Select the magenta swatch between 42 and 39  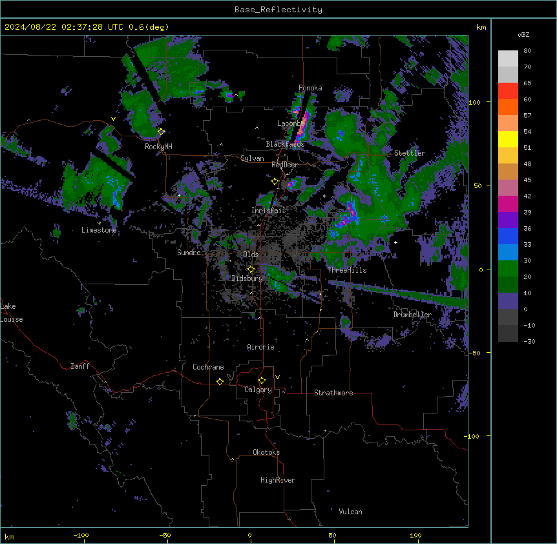tap(508, 204)
